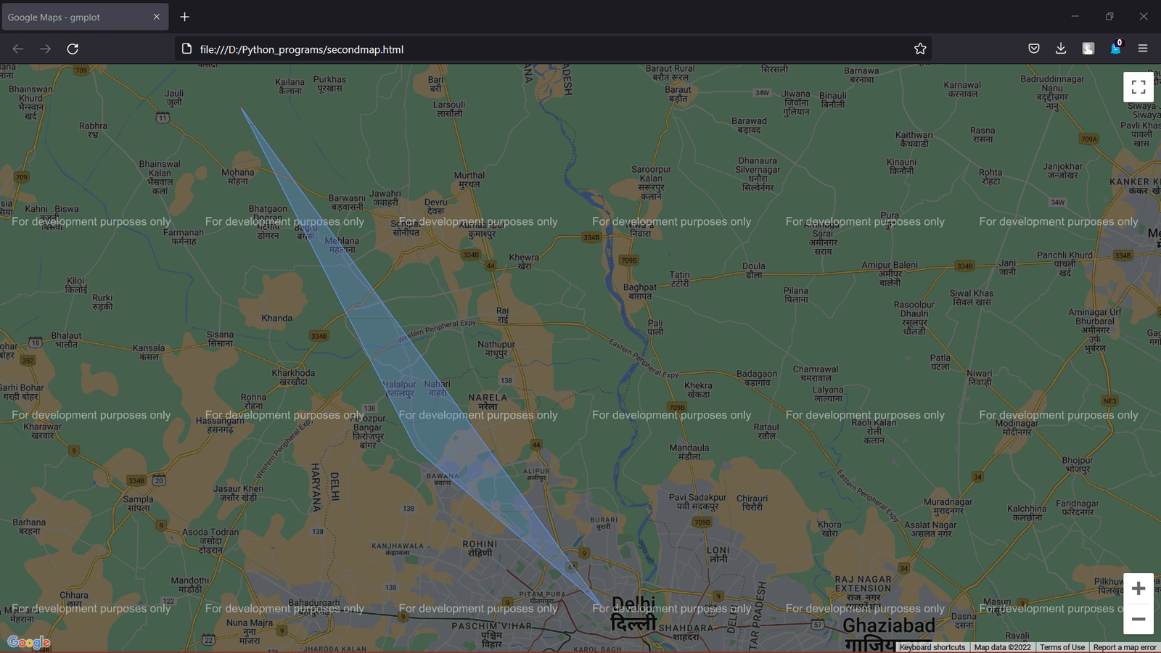Click the file page info icon in address bar

[186, 49]
